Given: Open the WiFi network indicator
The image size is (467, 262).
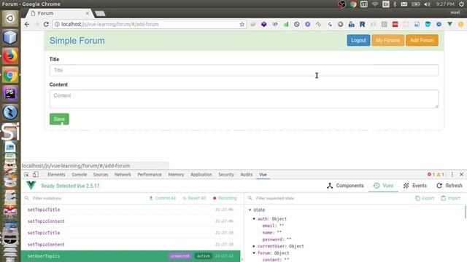Looking at the screenshot, I should pos(375,4).
